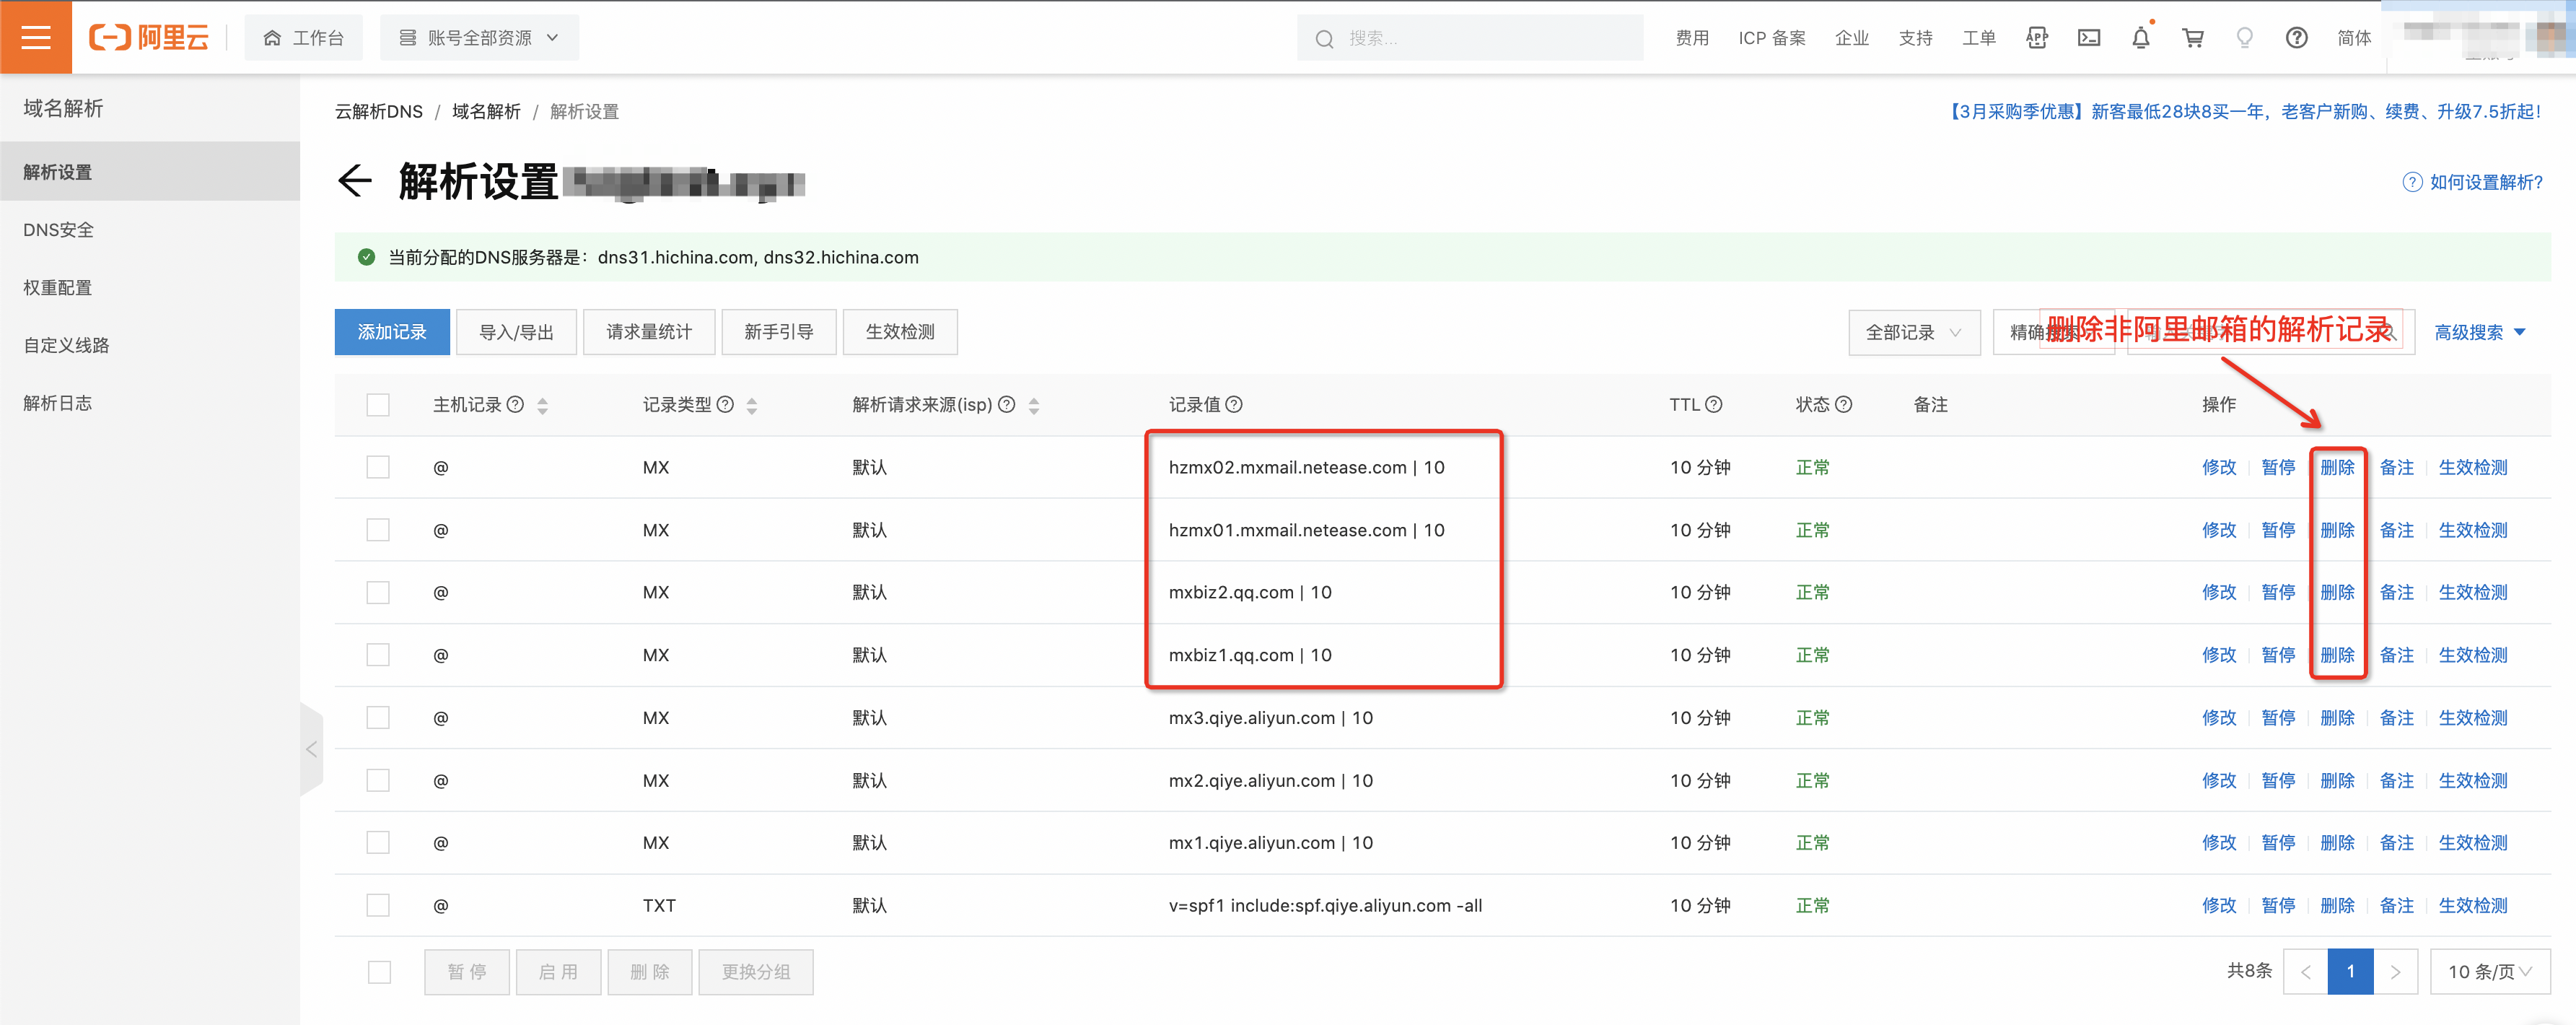This screenshot has width=2576, height=1025.
Task: Open the API developer tools icon
Action: tap(2036, 38)
